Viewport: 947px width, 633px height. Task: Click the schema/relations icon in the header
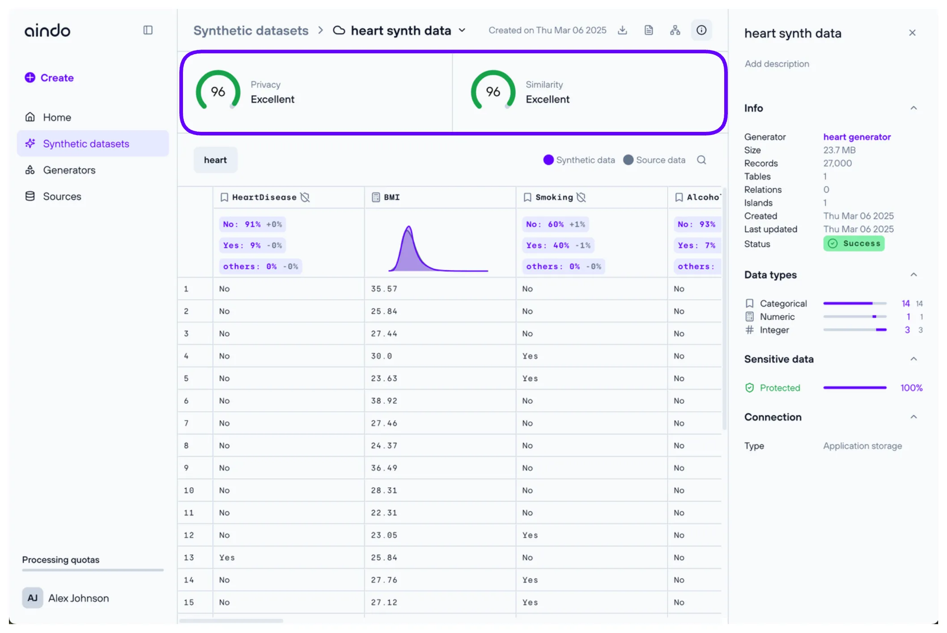click(x=675, y=30)
